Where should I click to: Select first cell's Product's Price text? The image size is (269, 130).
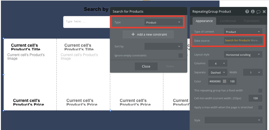pos(29,102)
